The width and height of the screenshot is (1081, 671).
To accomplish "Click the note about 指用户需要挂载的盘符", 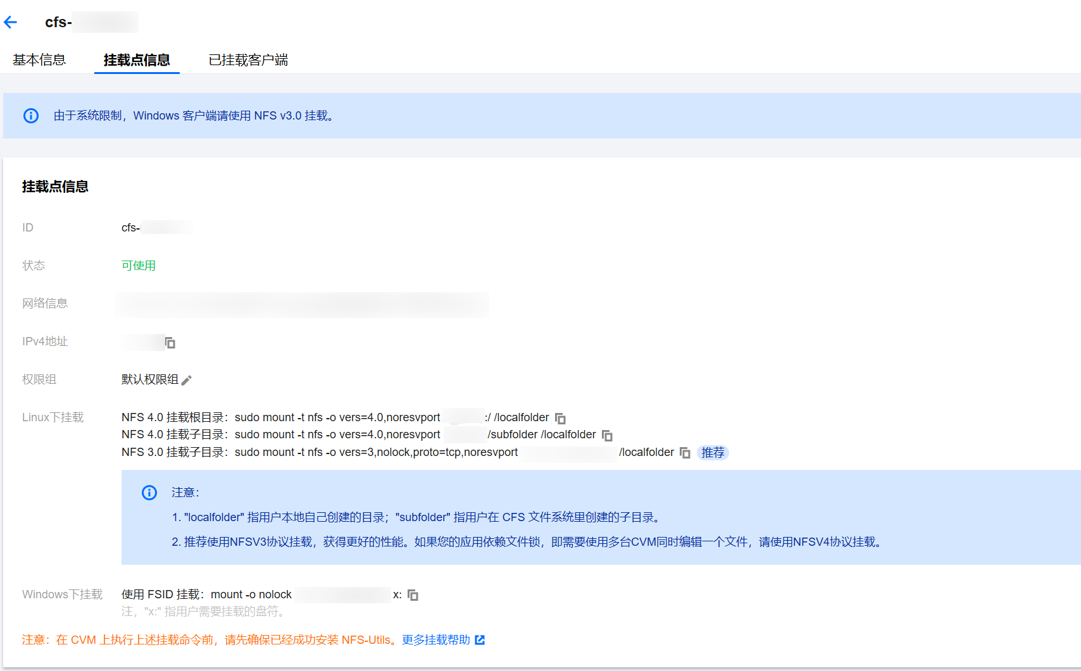I will 204,612.
